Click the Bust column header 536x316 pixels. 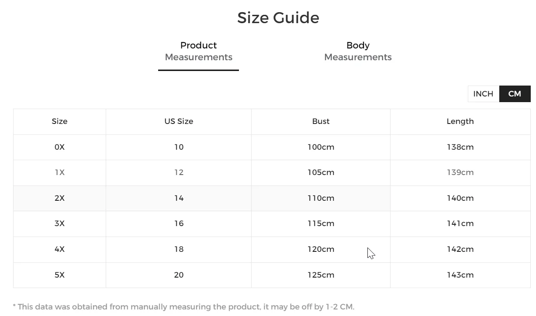click(x=321, y=121)
